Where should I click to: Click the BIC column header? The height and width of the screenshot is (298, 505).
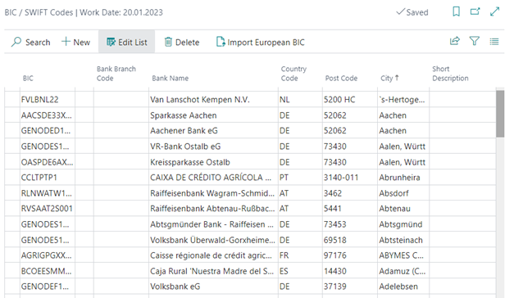coord(28,78)
